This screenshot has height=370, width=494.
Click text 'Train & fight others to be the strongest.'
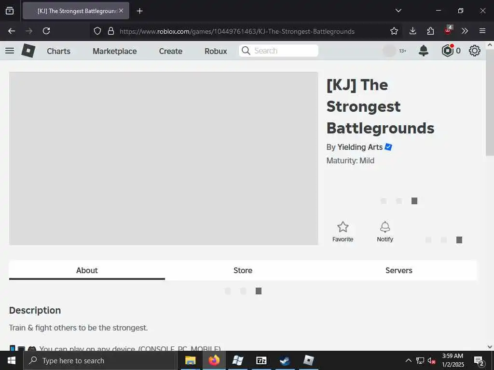[79, 328]
